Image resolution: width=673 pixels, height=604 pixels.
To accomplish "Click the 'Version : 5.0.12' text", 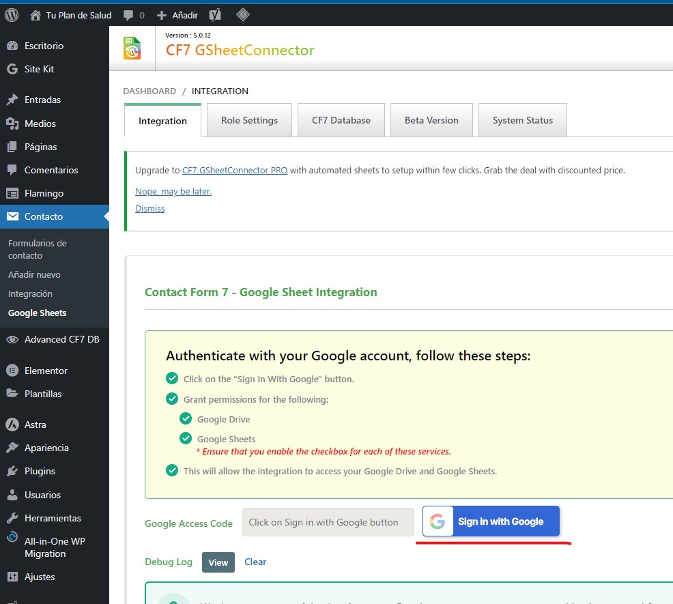I will tap(188, 35).
